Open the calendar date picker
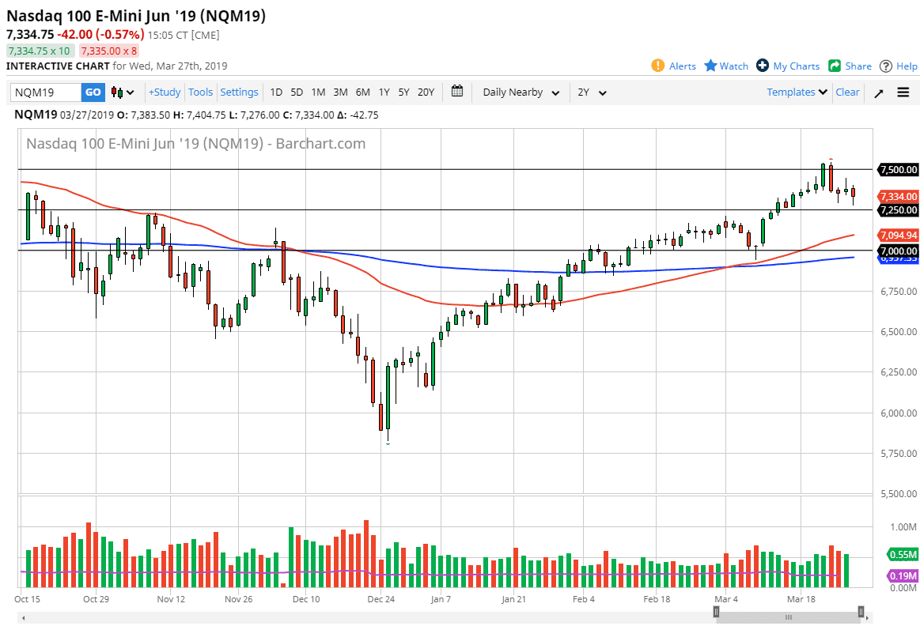 pos(457,92)
